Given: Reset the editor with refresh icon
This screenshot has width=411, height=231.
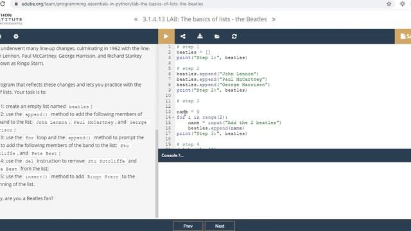Looking at the screenshot, I should [x=234, y=37].
